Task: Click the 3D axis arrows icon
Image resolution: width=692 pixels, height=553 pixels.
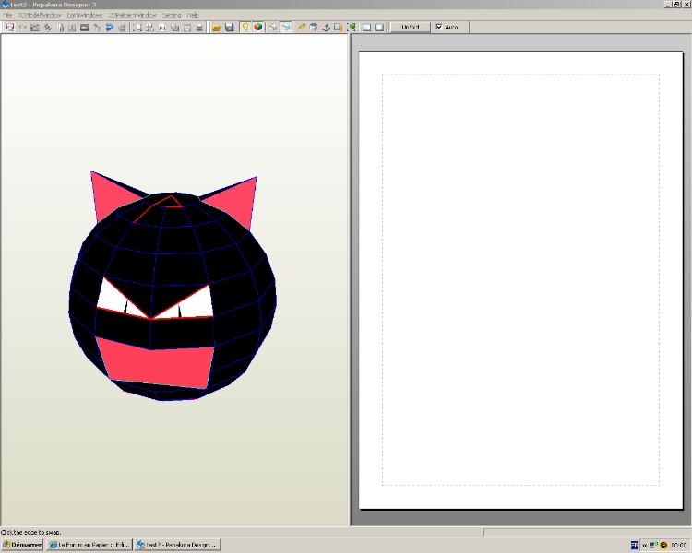Action: point(326,28)
